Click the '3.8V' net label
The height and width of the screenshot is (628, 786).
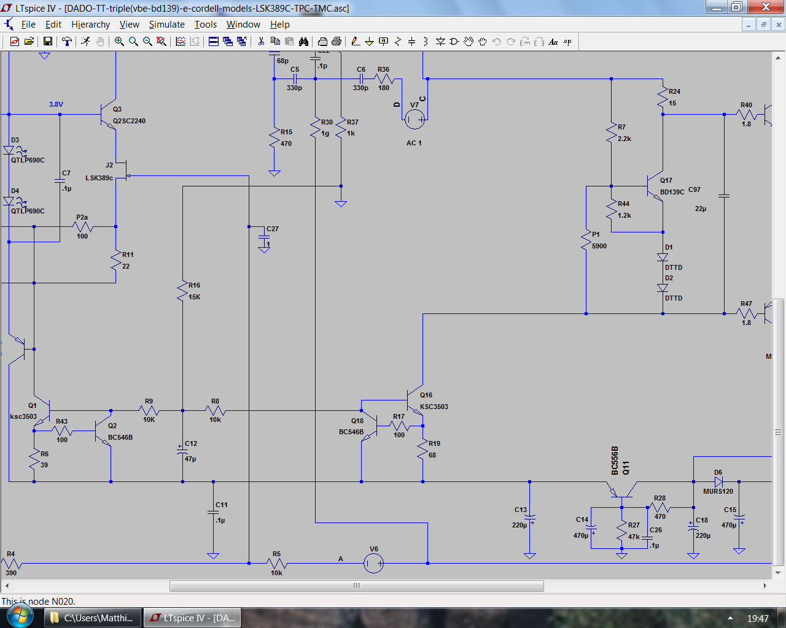pos(56,104)
